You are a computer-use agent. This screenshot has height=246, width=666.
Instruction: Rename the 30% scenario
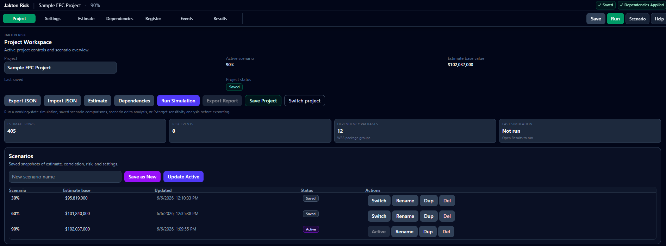click(405, 201)
